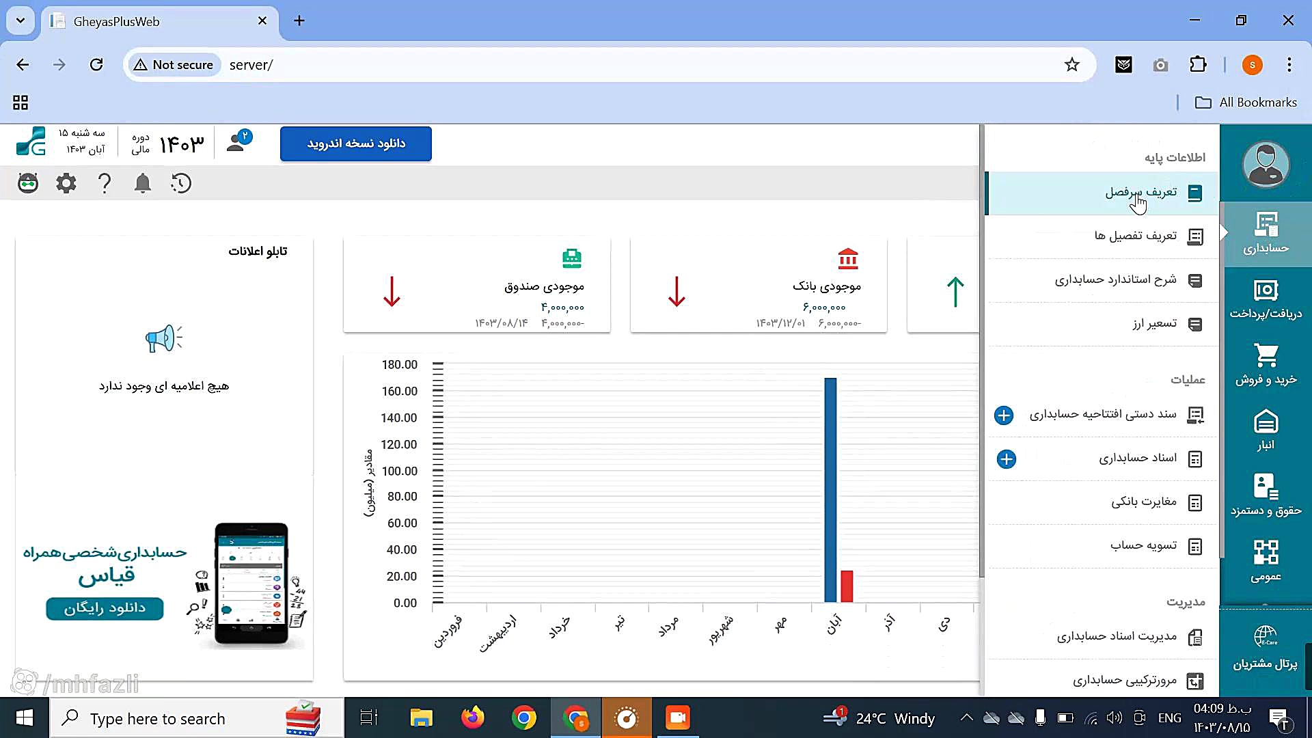Viewport: 1312px width, 738px height.
Task: Click the bank building icon
Action: point(848,258)
